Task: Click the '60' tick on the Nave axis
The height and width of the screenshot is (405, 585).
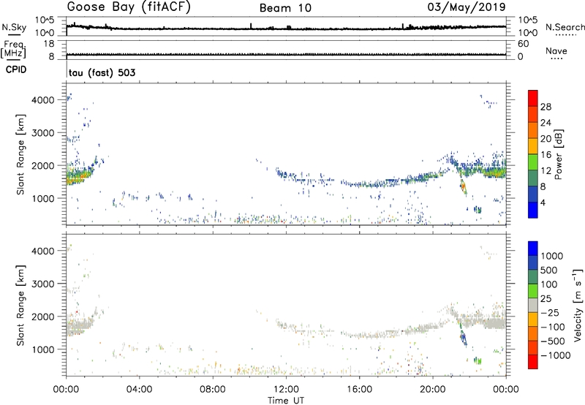Action: tap(523, 44)
